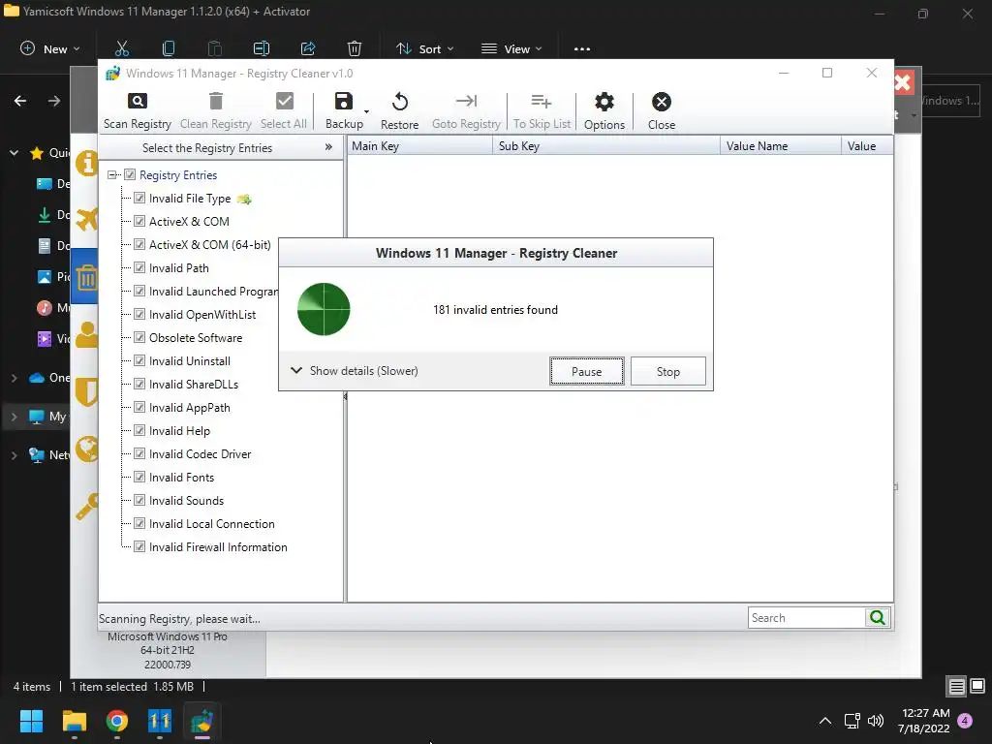Sort by the Sub Key column header
992x744 pixels.
click(606, 146)
